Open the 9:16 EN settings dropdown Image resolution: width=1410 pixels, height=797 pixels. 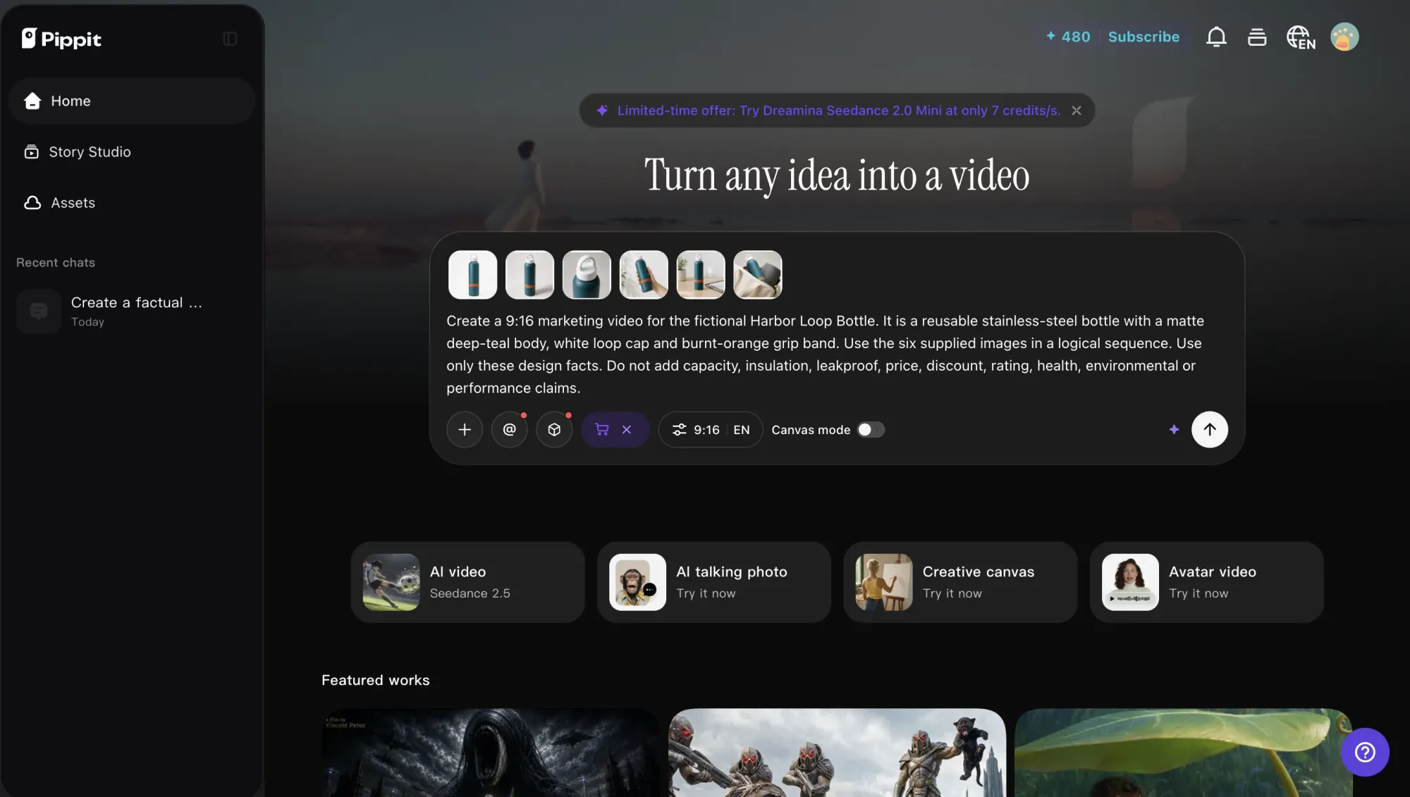(711, 430)
